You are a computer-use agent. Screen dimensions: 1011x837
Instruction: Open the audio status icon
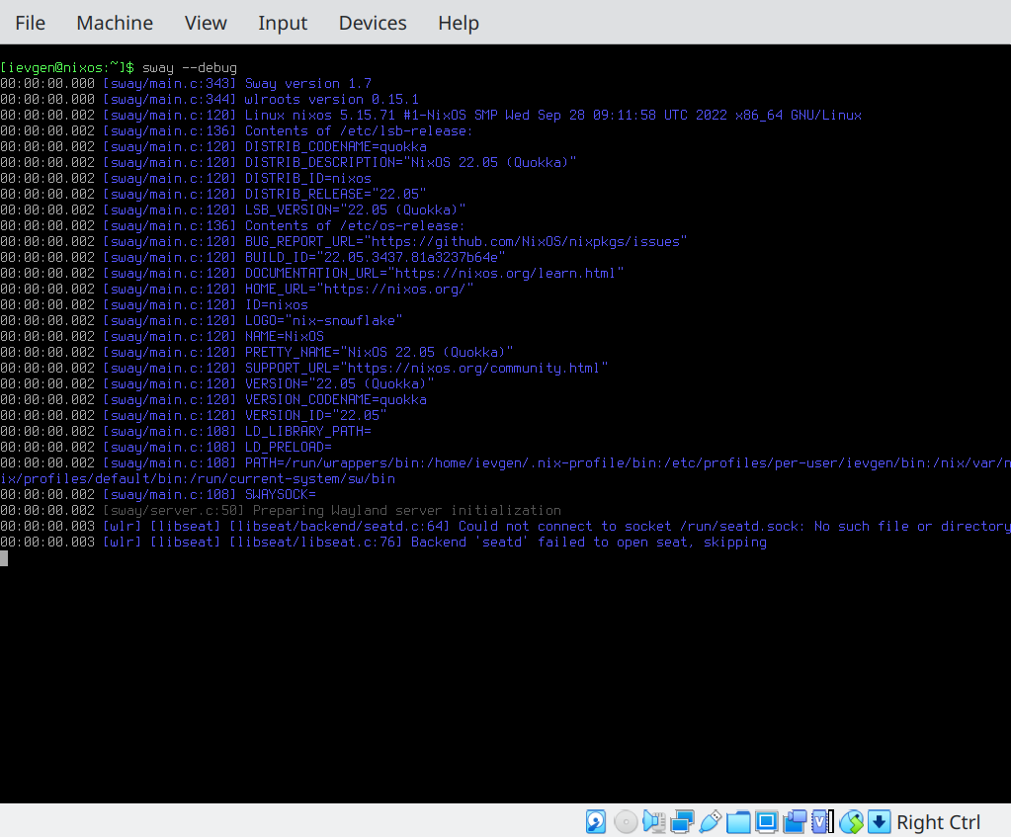tap(654, 821)
